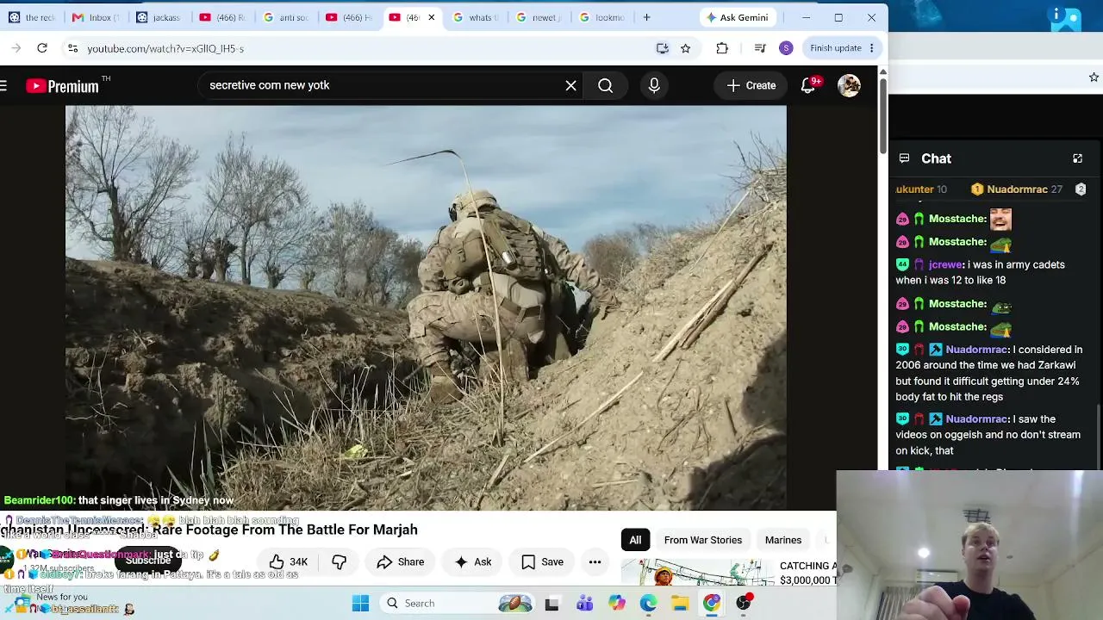Switch to the jackass tab
This screenshot has height=620, width=1103.
click(159, 17)
